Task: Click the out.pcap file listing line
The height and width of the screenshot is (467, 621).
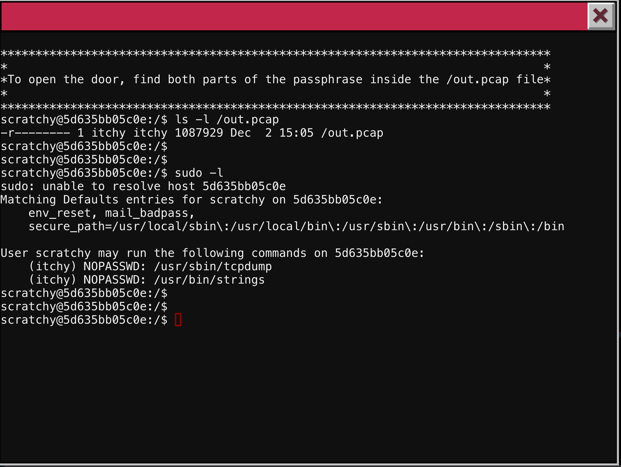Action: (192, 133)
